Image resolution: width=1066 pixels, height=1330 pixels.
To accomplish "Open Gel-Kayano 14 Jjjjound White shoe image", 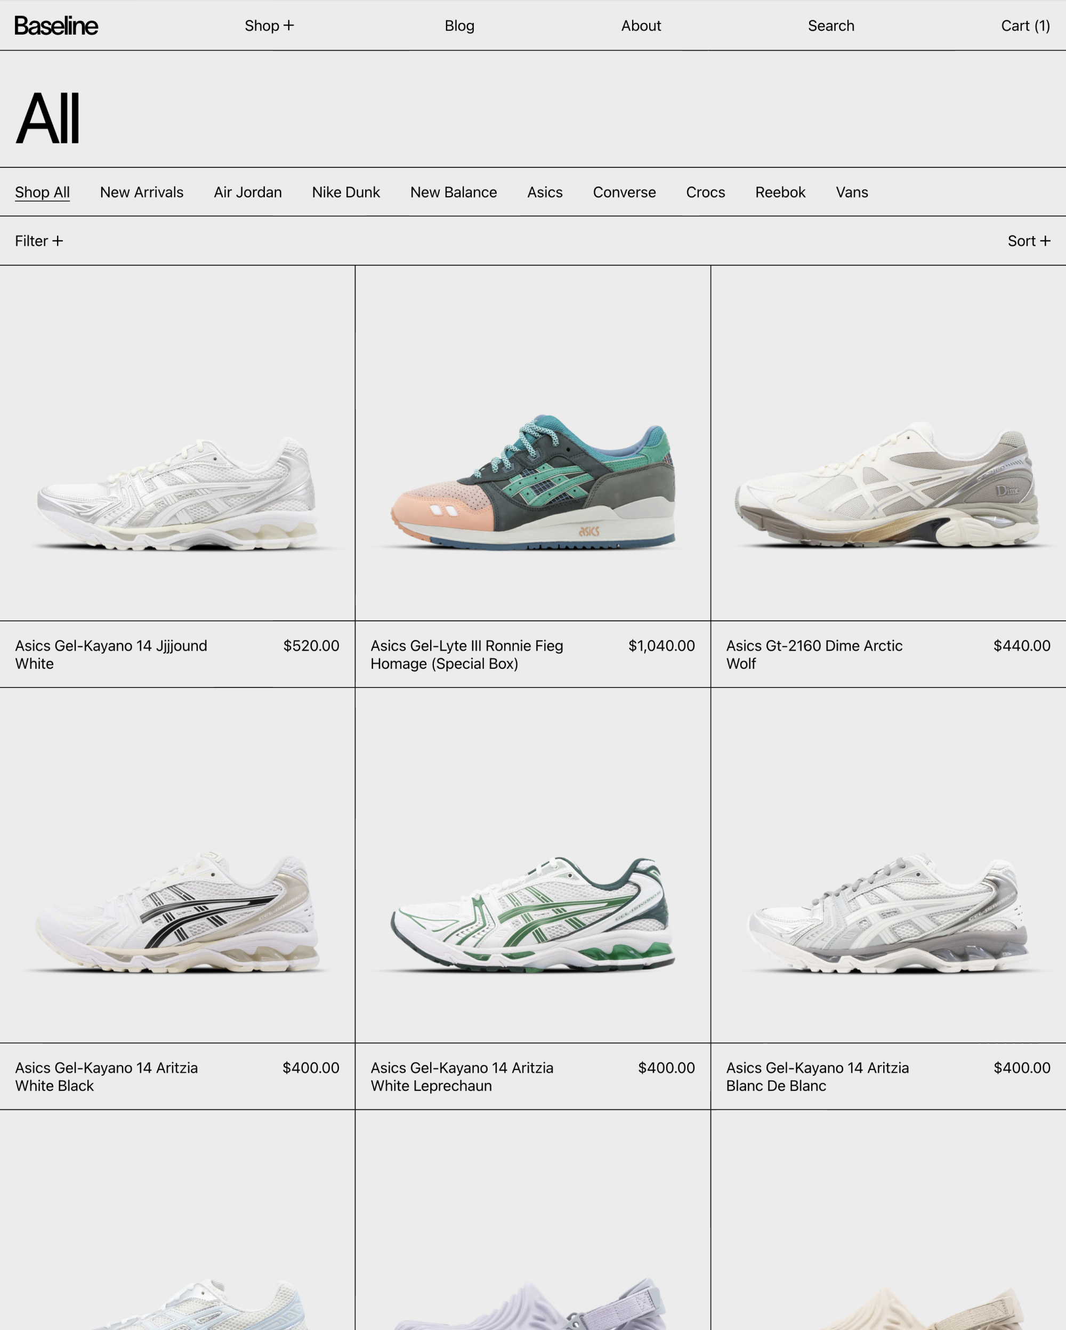I will point(177,443).
